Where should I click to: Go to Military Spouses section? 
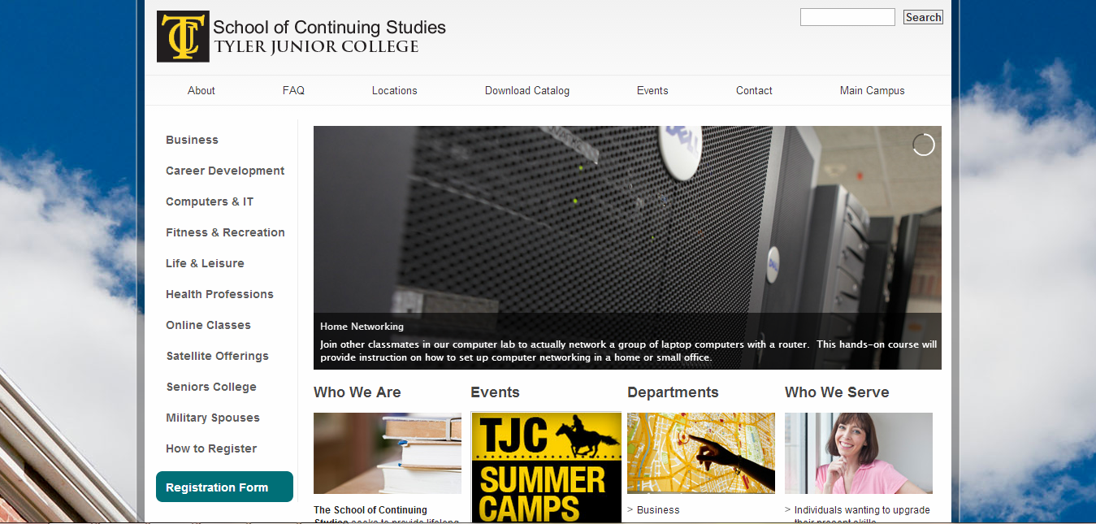point(213,418)
